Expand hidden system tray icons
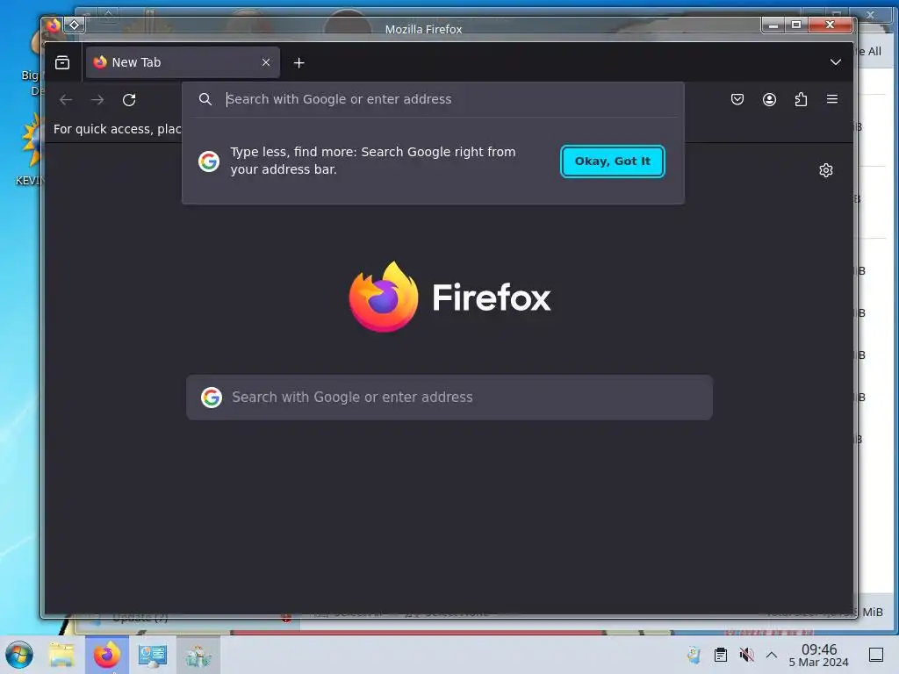Image resolution: width=899 pixels, height=674 pixels. (x=772, y=655)
